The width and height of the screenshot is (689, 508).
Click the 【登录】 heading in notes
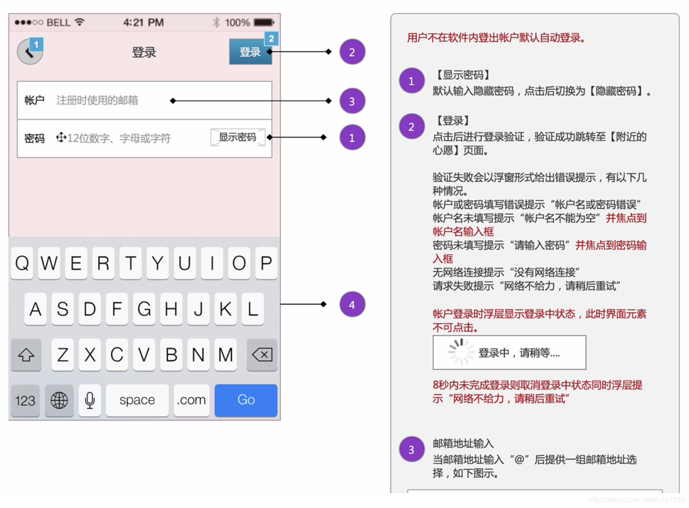(453, 121)
